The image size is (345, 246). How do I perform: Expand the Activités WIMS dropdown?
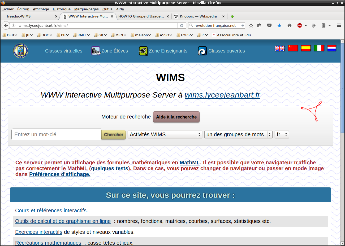(x=165, y=135)
